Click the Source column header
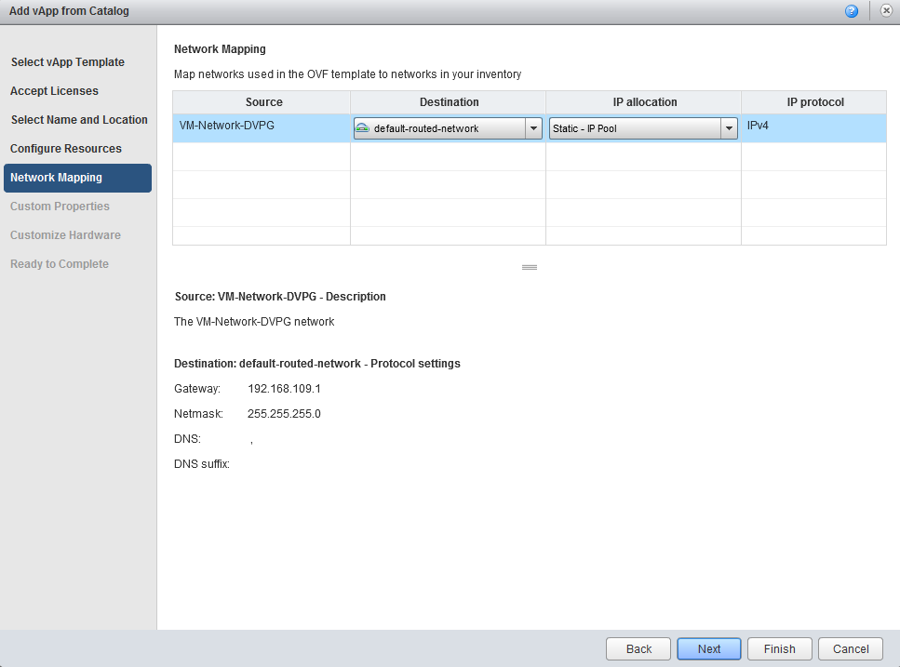Image resolution: width=900 pixels, height=667 pixels. [x=263, y=102]
